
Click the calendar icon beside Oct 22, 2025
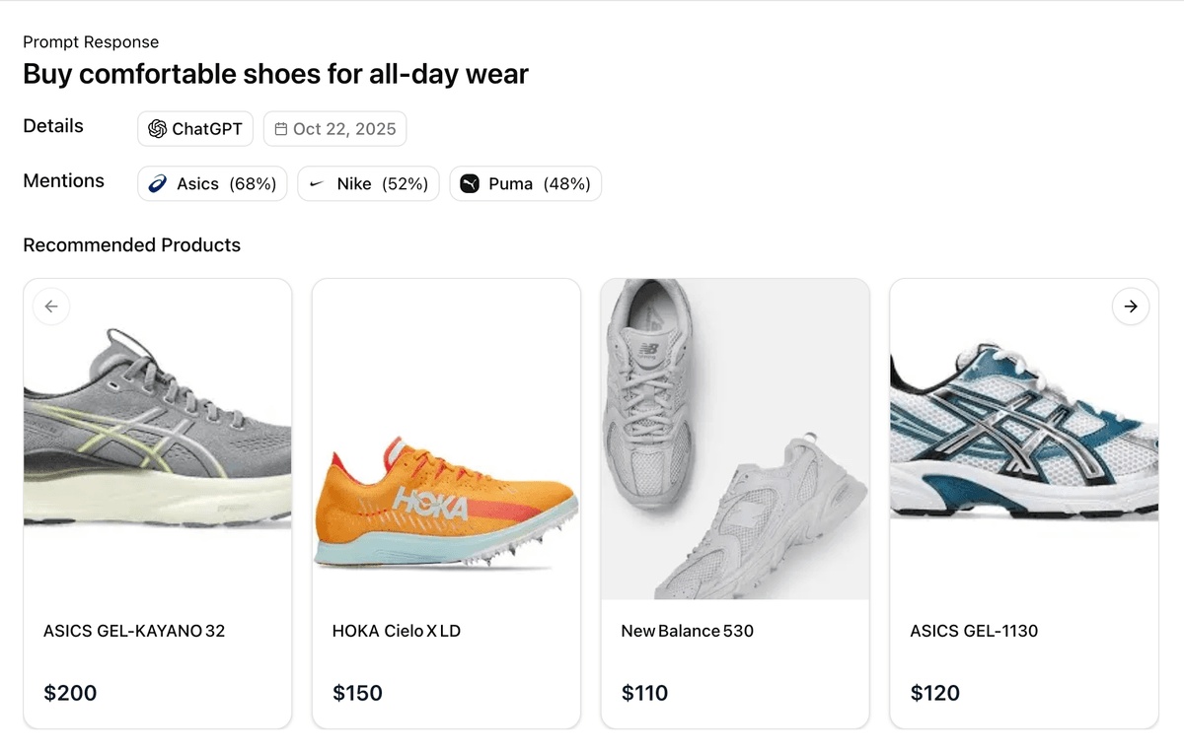tap(281, 128)
